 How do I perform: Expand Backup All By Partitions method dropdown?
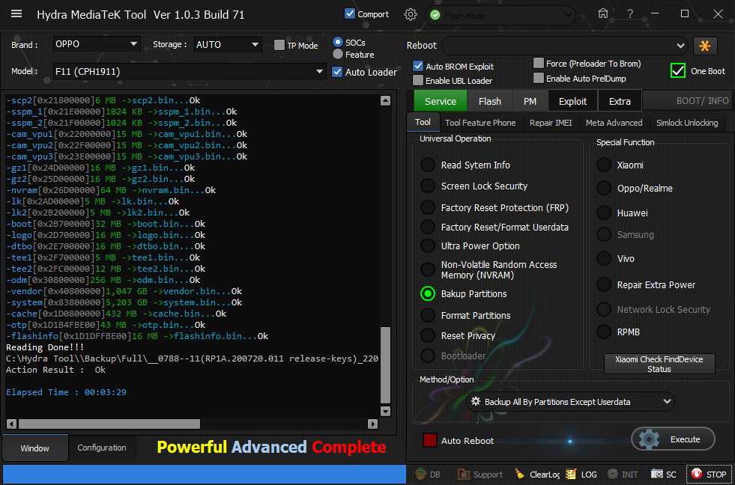pyautogui.click(x=570, y=402)
